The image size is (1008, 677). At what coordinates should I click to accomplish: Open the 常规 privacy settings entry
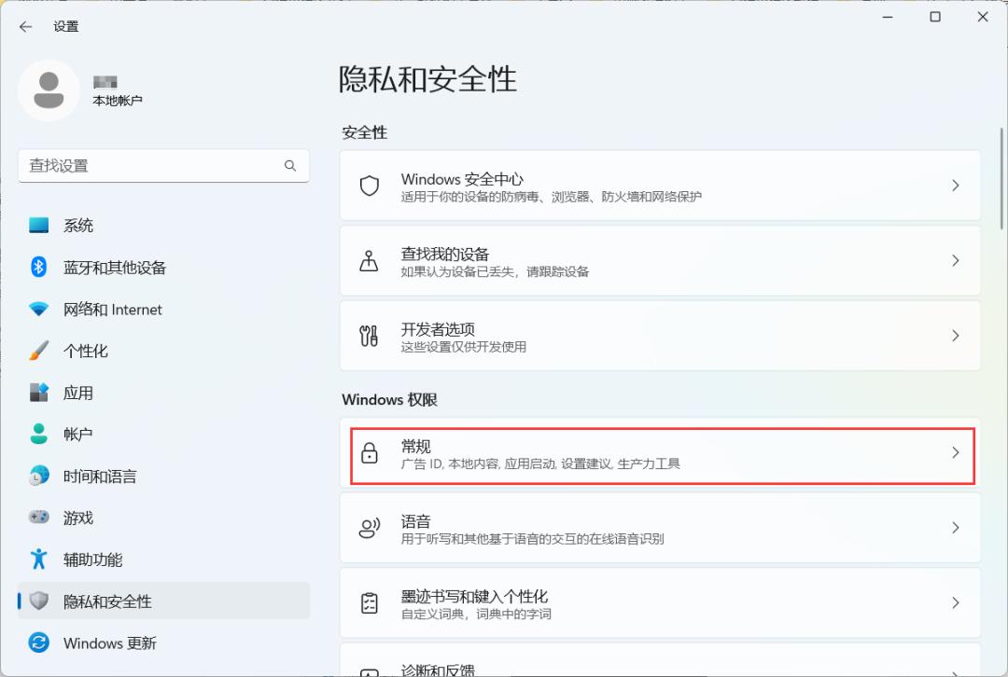coord(660,453)
